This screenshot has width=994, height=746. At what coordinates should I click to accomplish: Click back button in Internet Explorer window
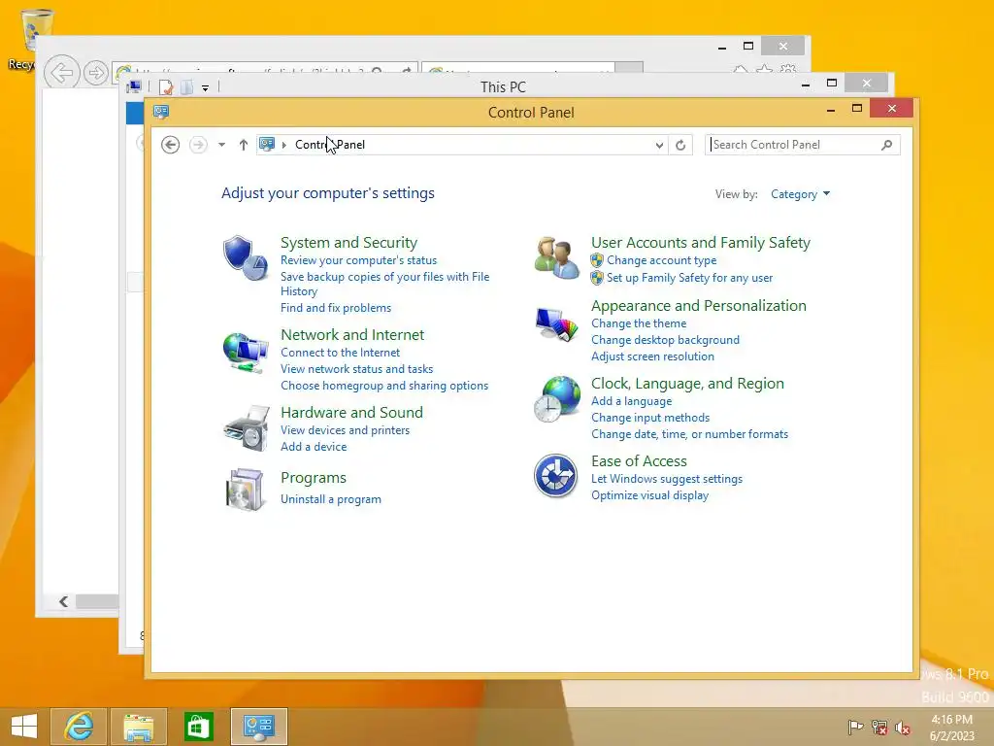coord(61,73)
